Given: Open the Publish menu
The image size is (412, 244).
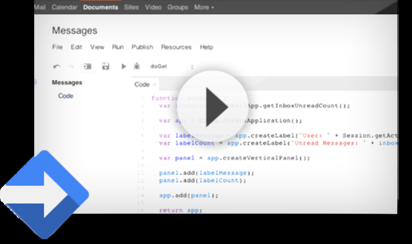Looking at the screenshot, I should [x=142, y=47].
